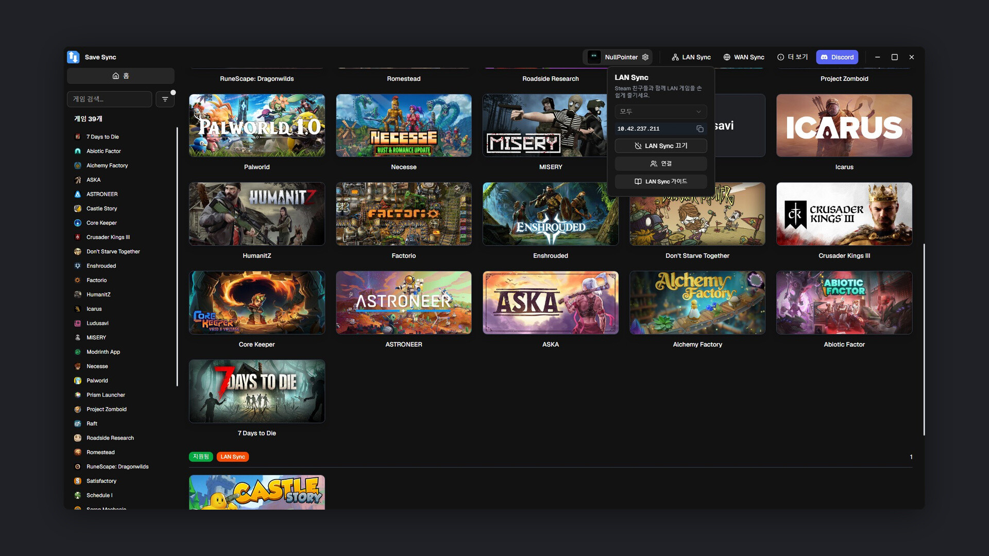Screen dimensions: 989x556
Task: Click the Save Sync app logo
Action: pos(73,57)
